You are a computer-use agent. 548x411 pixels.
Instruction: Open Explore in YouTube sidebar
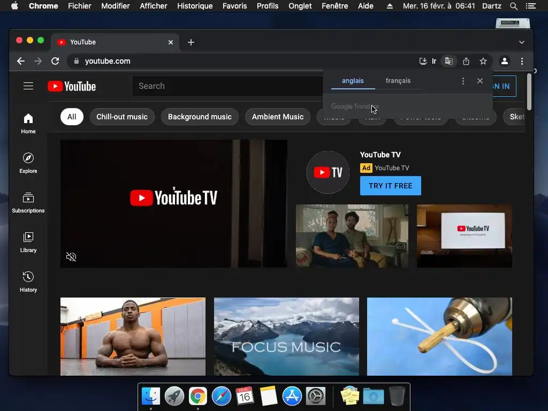(28, 163)
